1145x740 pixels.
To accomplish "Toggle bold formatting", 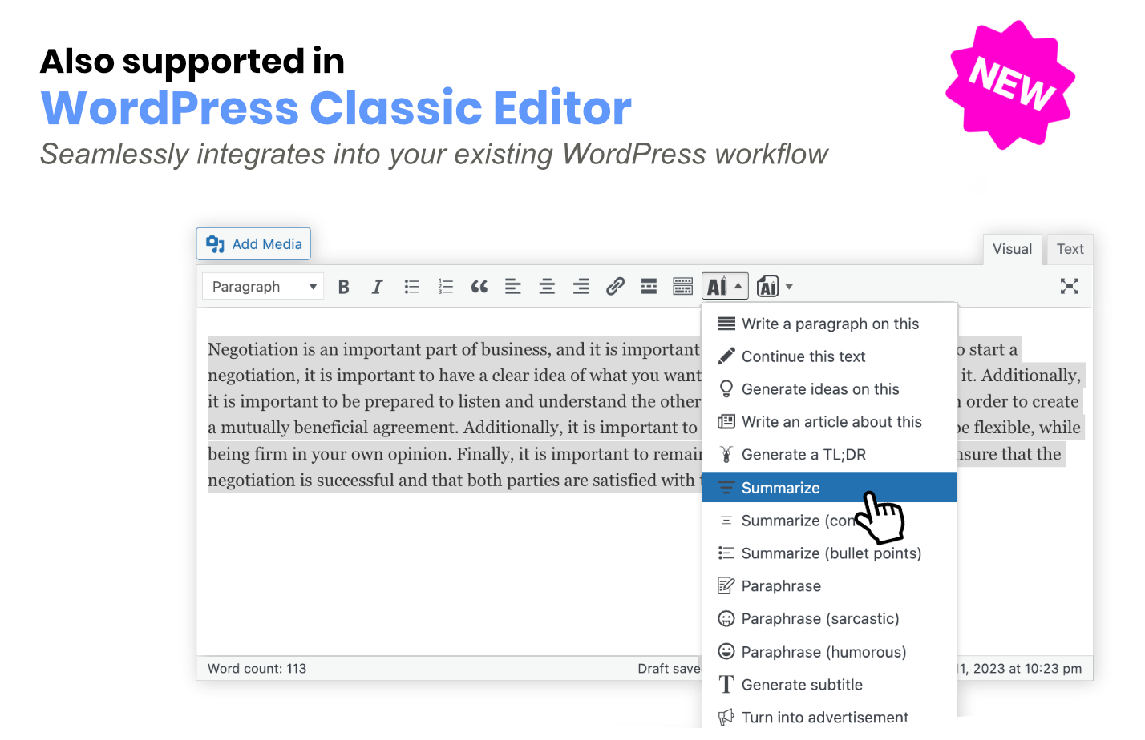I will (x=343, y=287).
